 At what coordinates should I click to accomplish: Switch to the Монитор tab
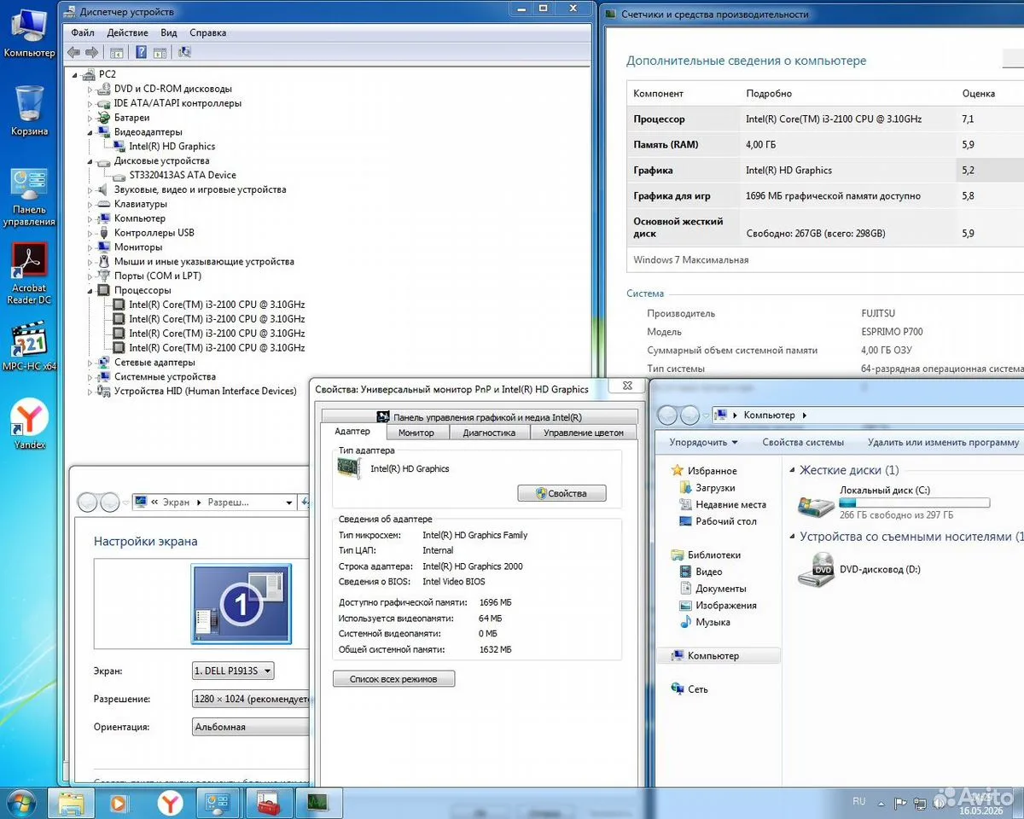tap(416, 433)
